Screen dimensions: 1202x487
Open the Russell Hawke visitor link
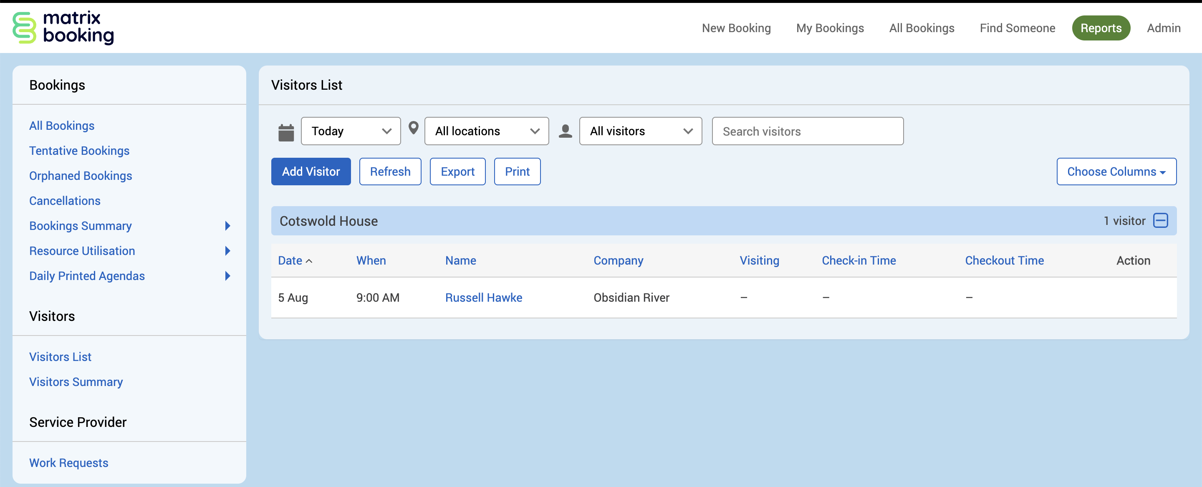point(483,298)
